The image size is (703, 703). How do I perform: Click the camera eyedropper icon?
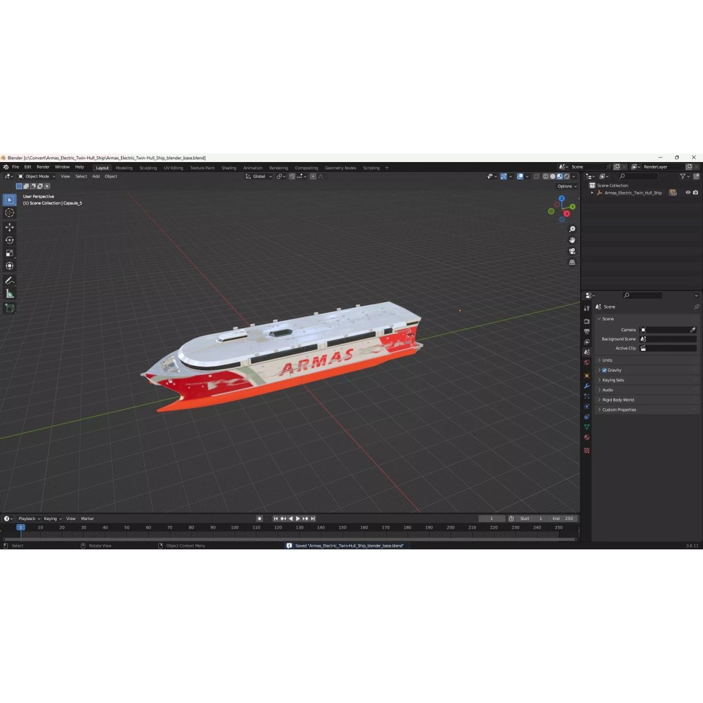(693, 330)
